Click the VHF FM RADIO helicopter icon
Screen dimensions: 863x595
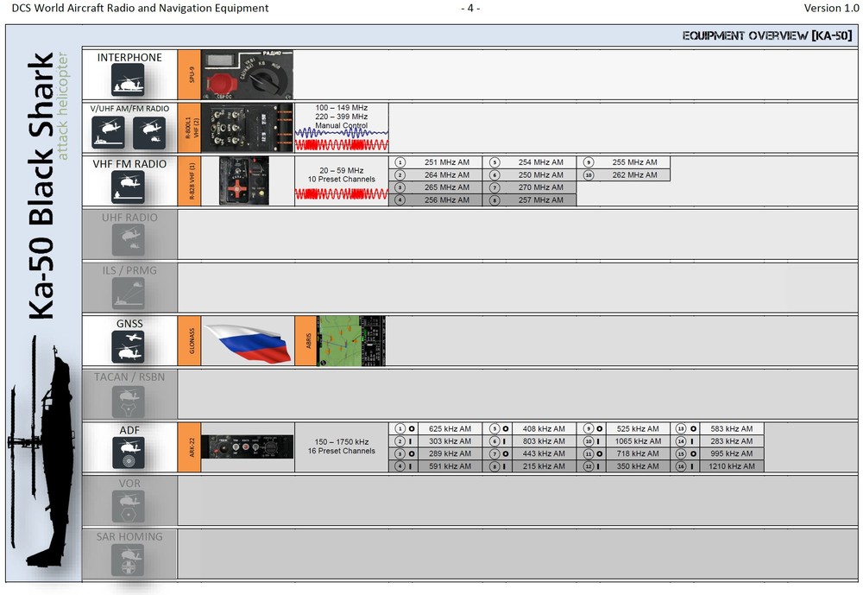point(128,187)
